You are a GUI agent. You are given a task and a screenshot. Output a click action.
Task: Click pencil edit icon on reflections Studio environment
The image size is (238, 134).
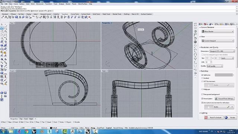[x=228, y=107]
